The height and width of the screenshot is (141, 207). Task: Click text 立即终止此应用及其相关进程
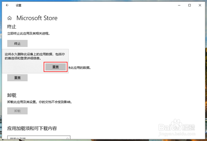[28, 33]
